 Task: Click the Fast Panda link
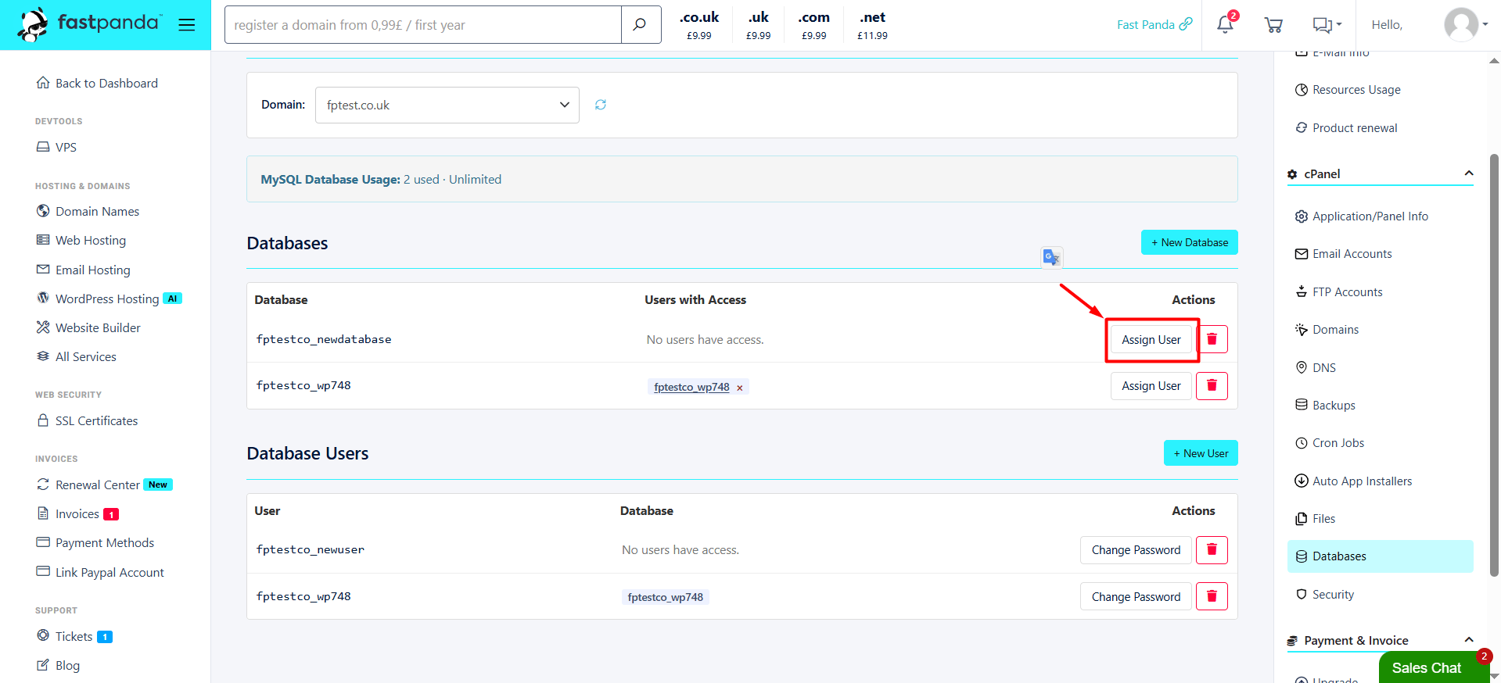click(x=1154, y=25)
